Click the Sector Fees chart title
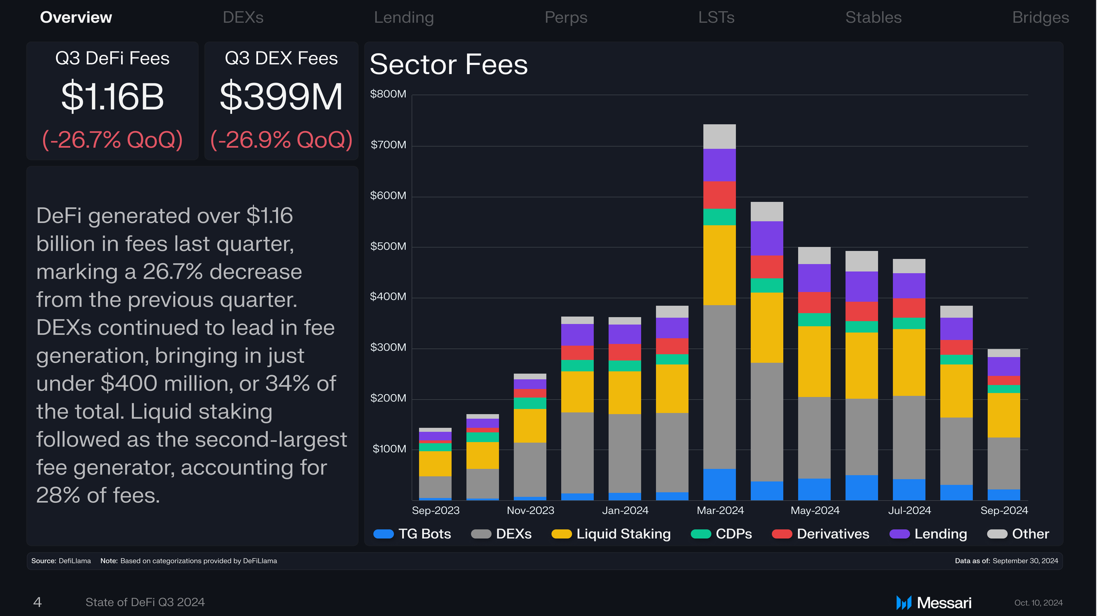Viewport: 1103px width, 616px height. click(449, 65)
